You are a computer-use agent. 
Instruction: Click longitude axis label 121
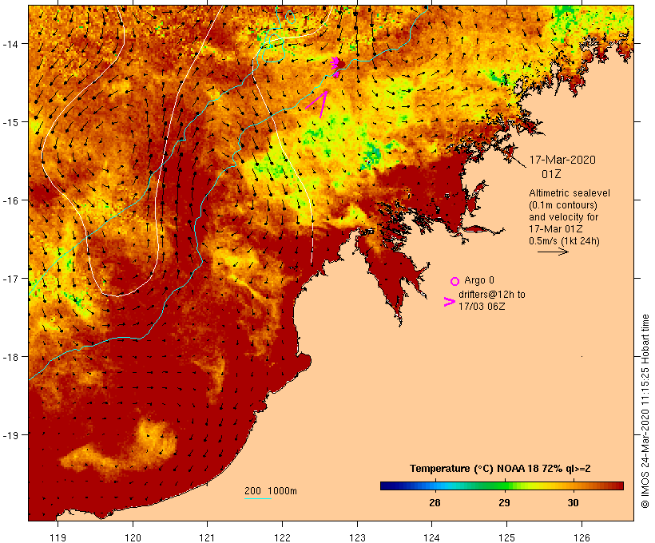point(207,537)
